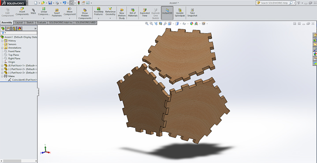
Task: Open the SOLIDWORKS MBD tab
Action: (86, 22)
